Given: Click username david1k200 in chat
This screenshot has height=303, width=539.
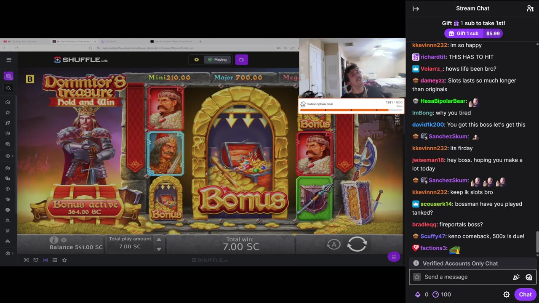Looking at the screenshot, I should pos(428,125).
